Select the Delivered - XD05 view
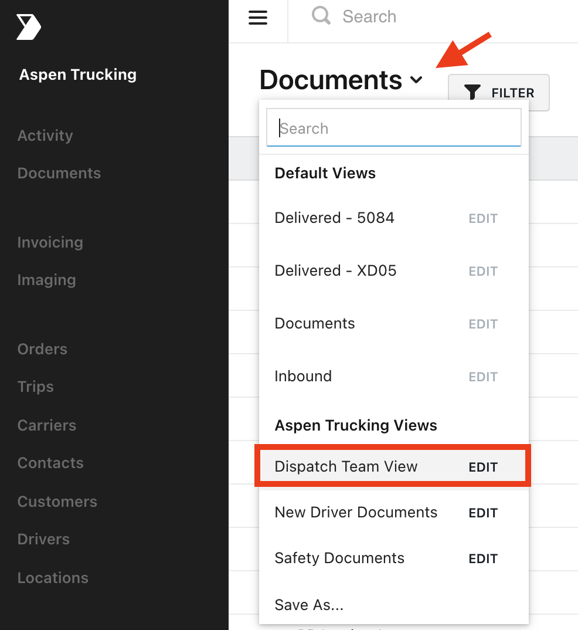The height and width of the screenshot is (630, 578). click(x=335, y=270)
